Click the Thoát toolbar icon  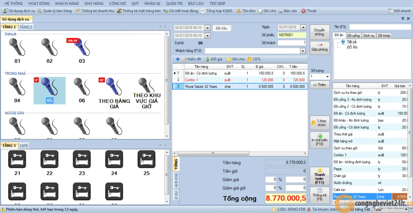304,11
